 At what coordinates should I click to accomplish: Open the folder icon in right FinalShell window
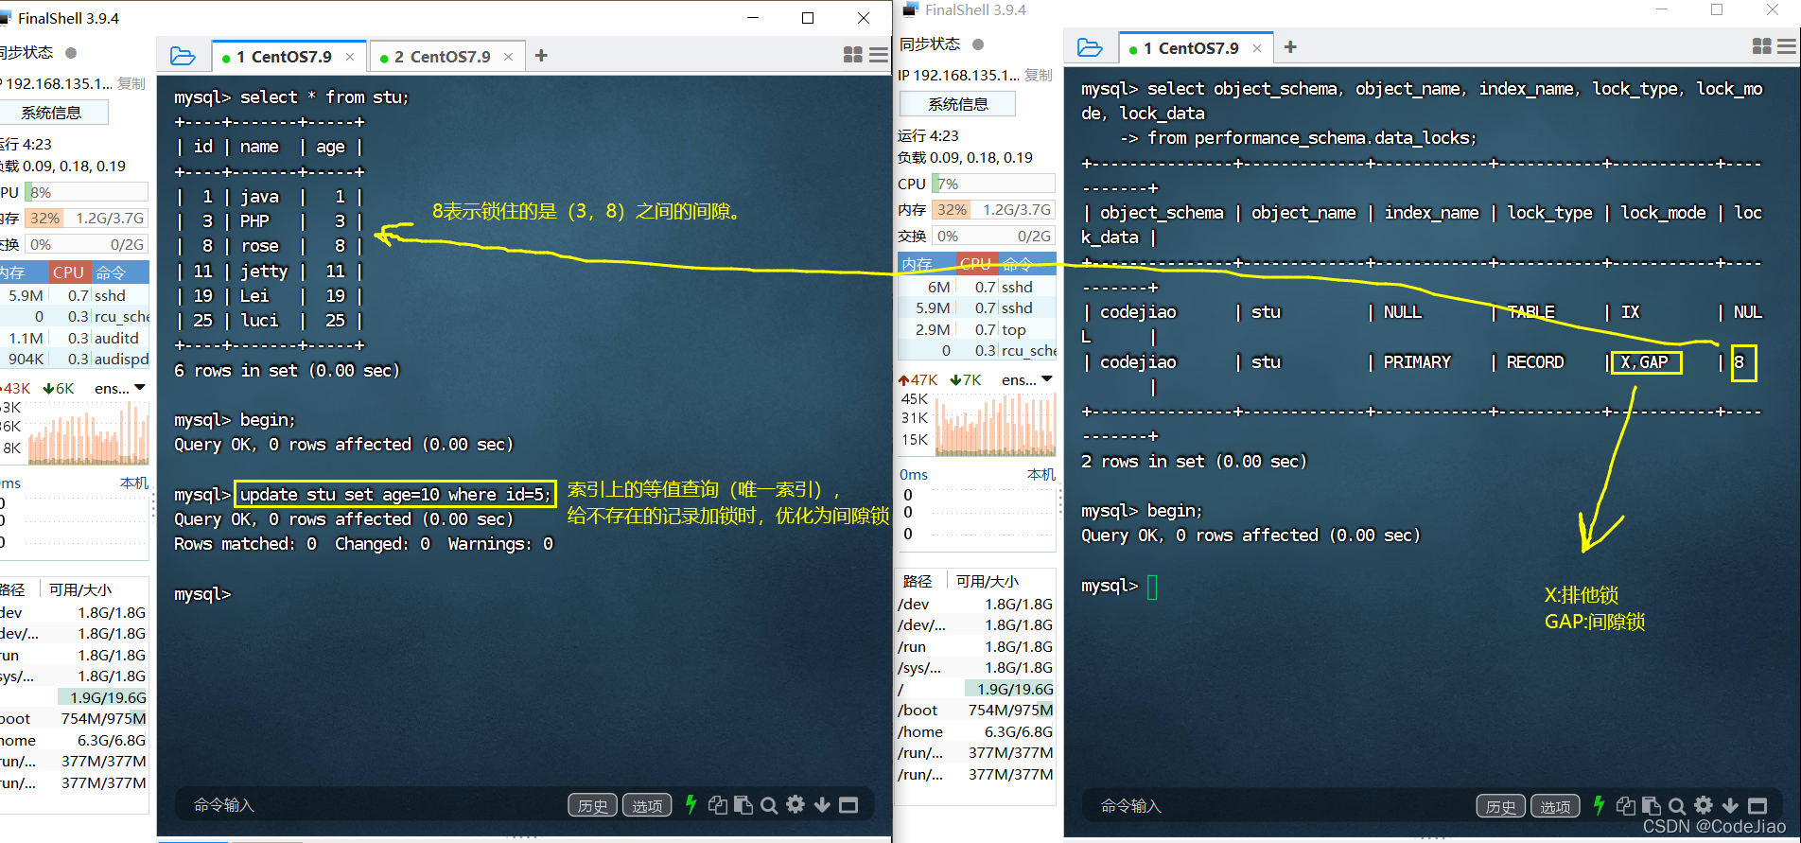pyautogui.click(x=1090, y=47)
